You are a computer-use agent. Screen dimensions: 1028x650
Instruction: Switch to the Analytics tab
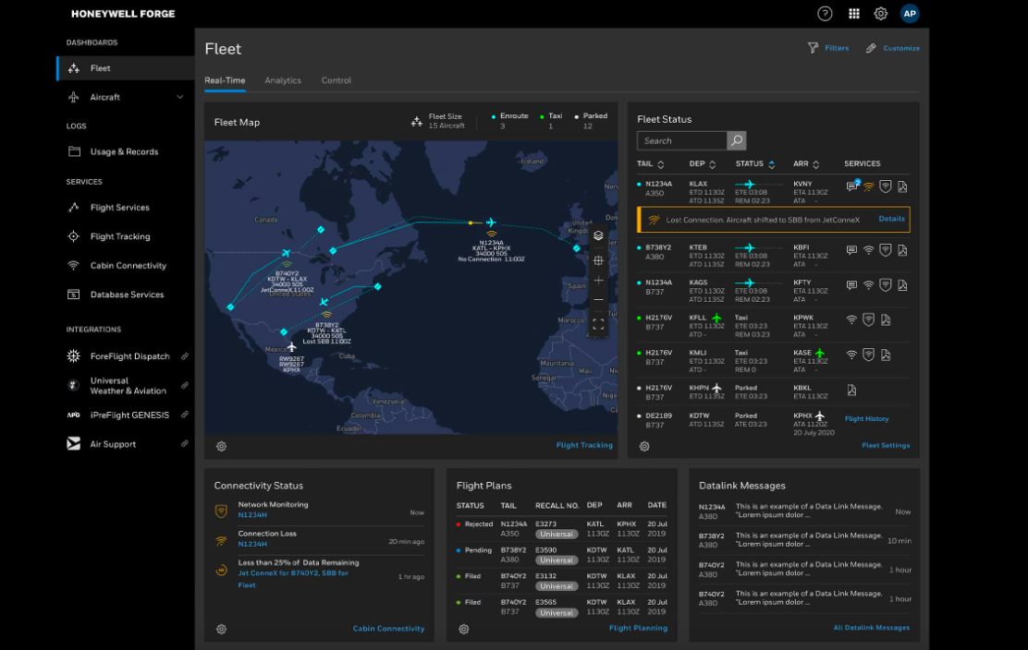coord(283,80)
